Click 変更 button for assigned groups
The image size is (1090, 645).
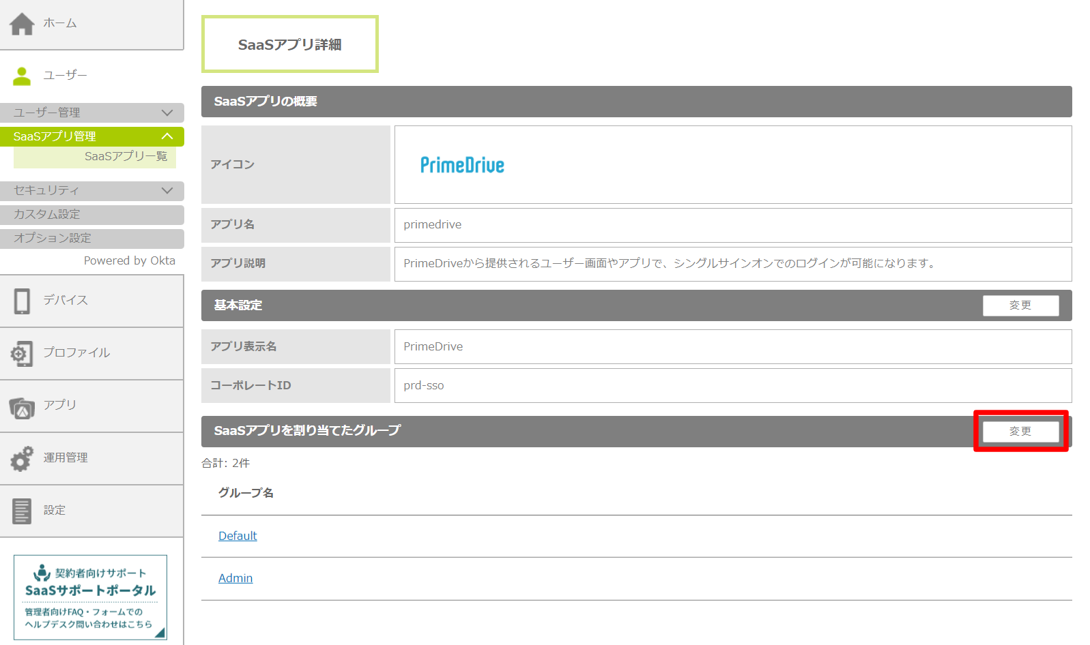coord(1020,431)
